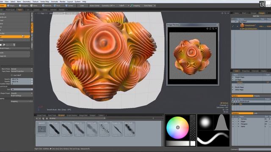
Task: Select the white color swatch
Action: pyautogui.click(x=193, y=144)
